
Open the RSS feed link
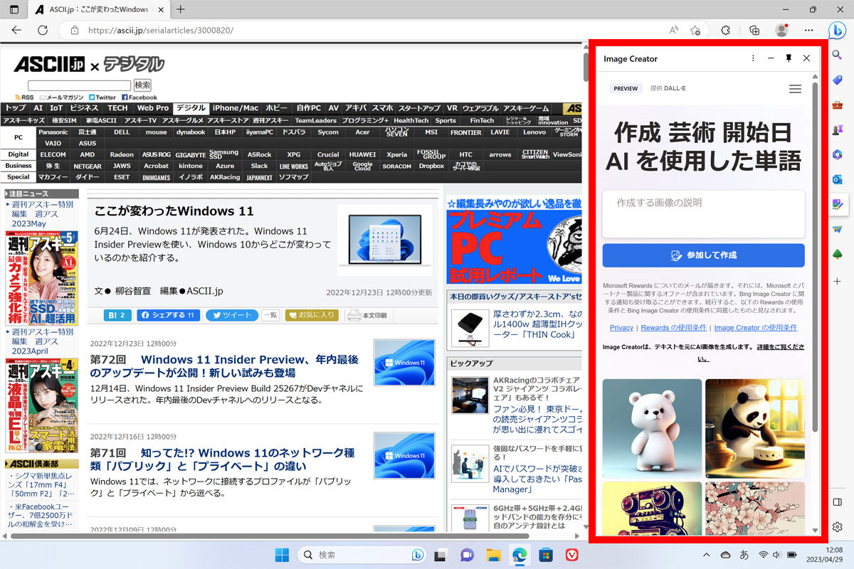(x=23, y=97)
